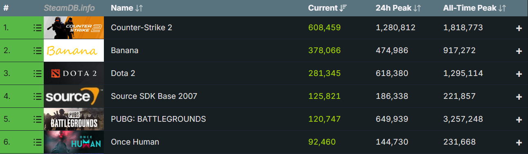Open list menu icon for Banana row

pyautogui.click(x=37, y=51)
